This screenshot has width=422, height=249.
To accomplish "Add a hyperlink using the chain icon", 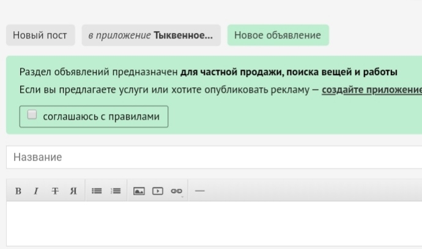I will pyautogui.click(x=176, y=191).
